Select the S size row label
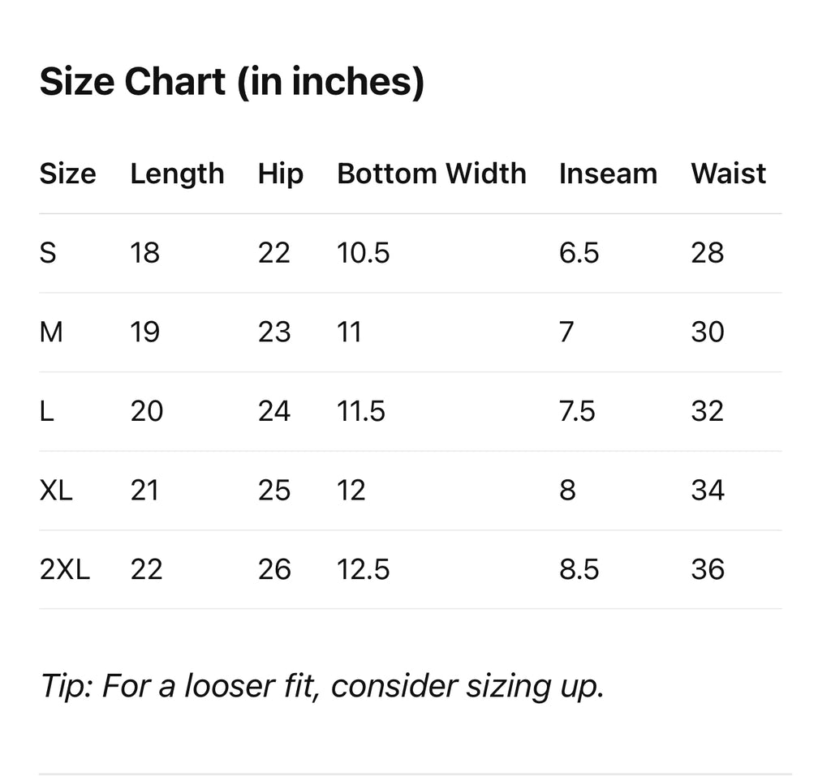The height and width of the screenshot is (776, 831). pos(48,253)
